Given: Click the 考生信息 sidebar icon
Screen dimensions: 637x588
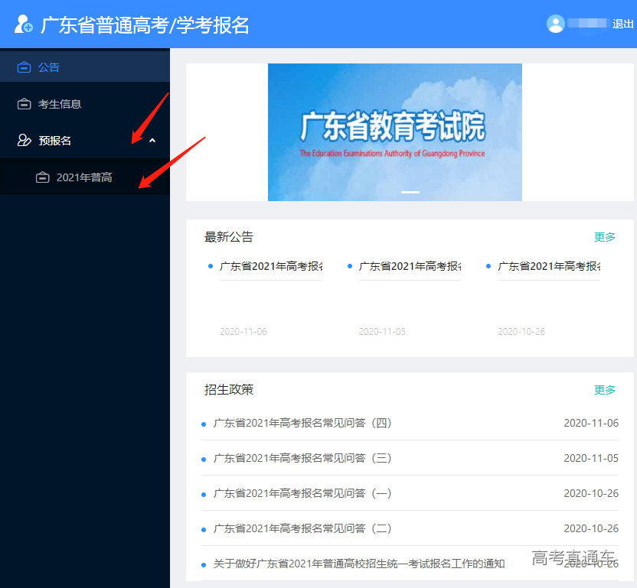Looking at the screenshot, I should click(24, 104).
